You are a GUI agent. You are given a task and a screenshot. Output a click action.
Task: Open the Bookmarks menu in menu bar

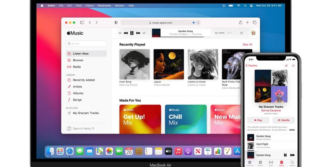(x=104, y=5)
